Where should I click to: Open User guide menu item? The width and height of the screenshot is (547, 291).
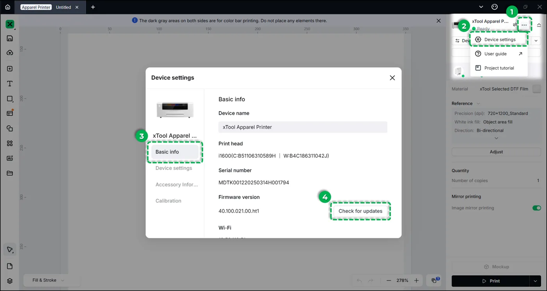[499, 54]
